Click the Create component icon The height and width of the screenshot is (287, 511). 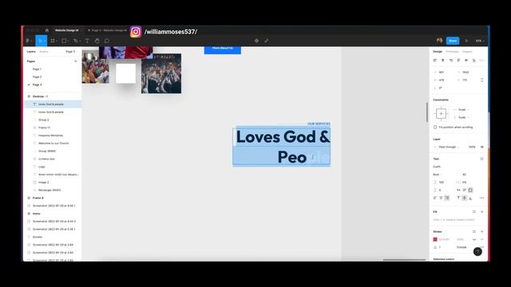point(257,41)
